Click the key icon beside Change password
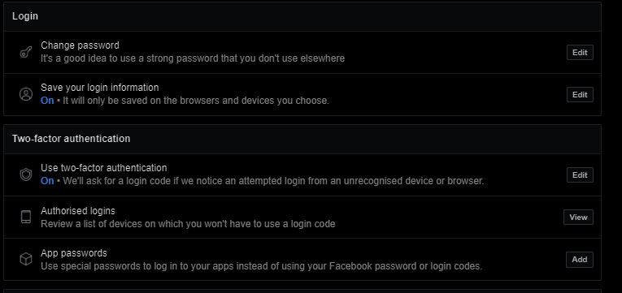 point(26,52)
